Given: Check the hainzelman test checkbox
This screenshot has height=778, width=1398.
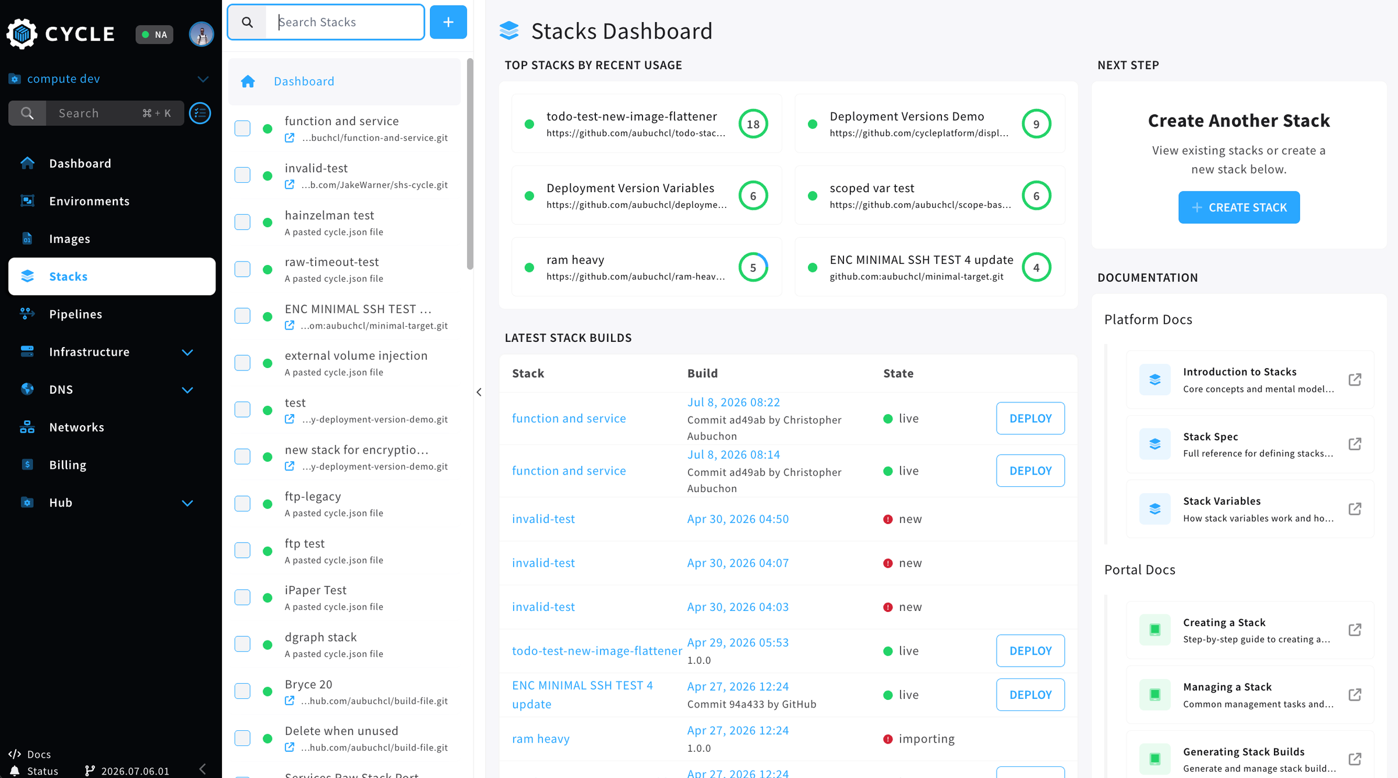Looking at the screenshot, I should click(x=242, y=222).
